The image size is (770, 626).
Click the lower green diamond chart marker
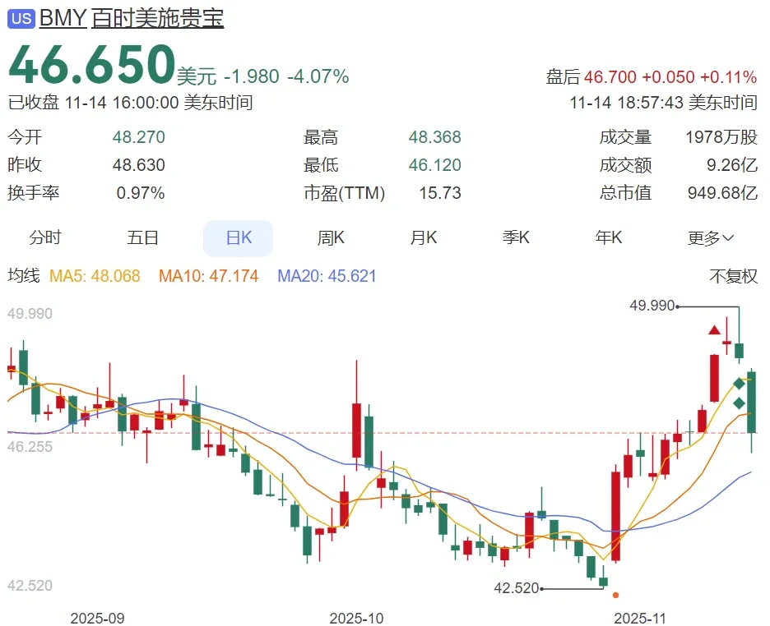point(739,404)
